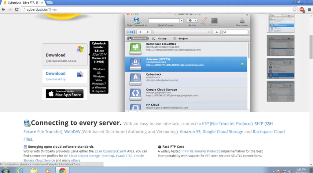
Task: Open the FTP (File Transfer Protocol) heading link
Action: [227, 124]
